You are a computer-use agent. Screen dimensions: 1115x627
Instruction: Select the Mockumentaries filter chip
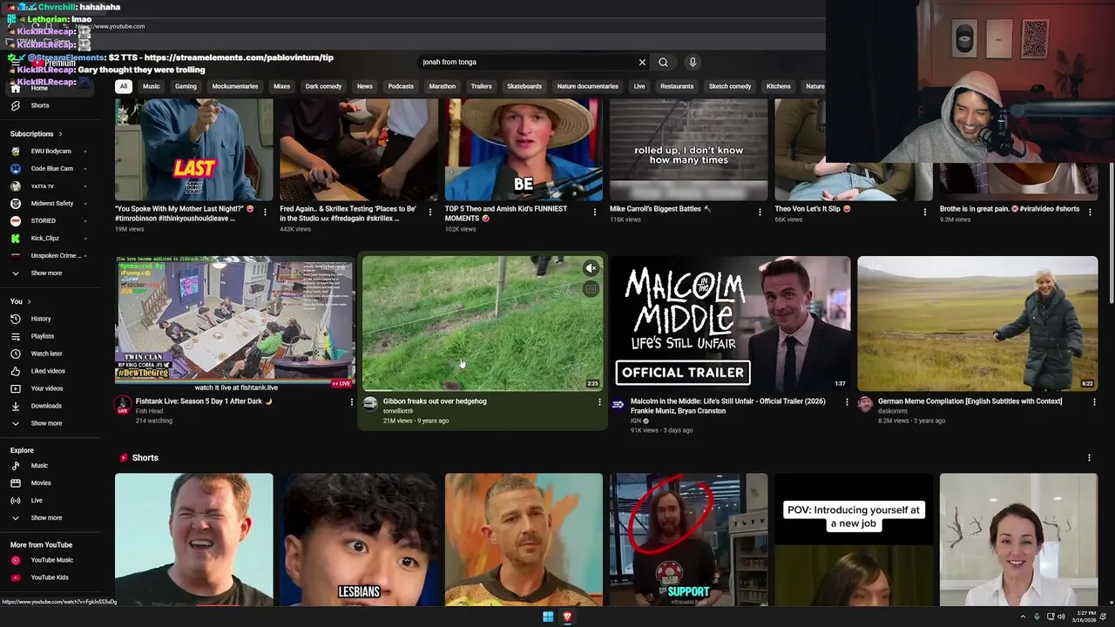235,86
